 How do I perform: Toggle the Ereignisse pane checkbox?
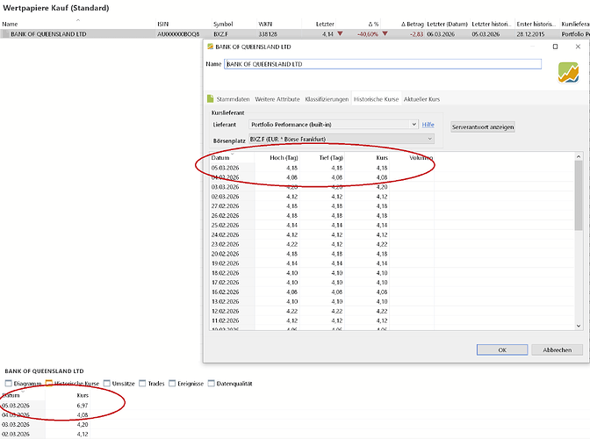[x=172, y=384]
